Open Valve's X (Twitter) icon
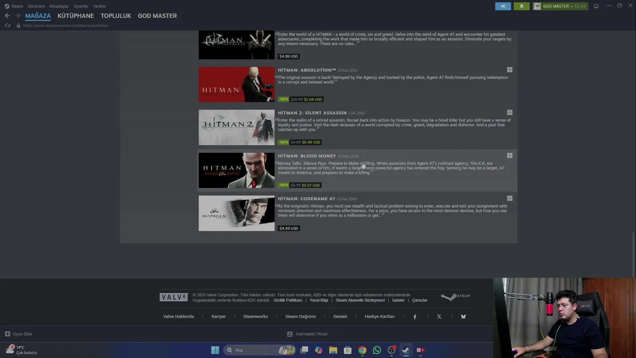Image resolution: width=636 pixels, height=358 pixels. [x=439, y=316]
